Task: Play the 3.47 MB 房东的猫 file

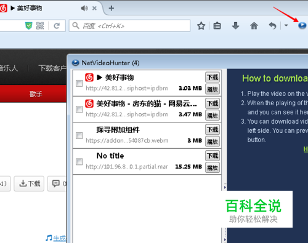Action: (213, 115)
